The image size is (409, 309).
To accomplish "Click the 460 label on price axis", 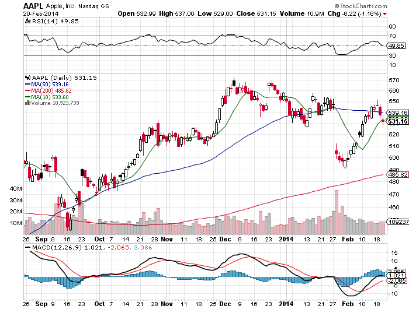I will [394, 207].
